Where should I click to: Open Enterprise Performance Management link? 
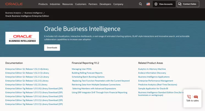(156, 81)
